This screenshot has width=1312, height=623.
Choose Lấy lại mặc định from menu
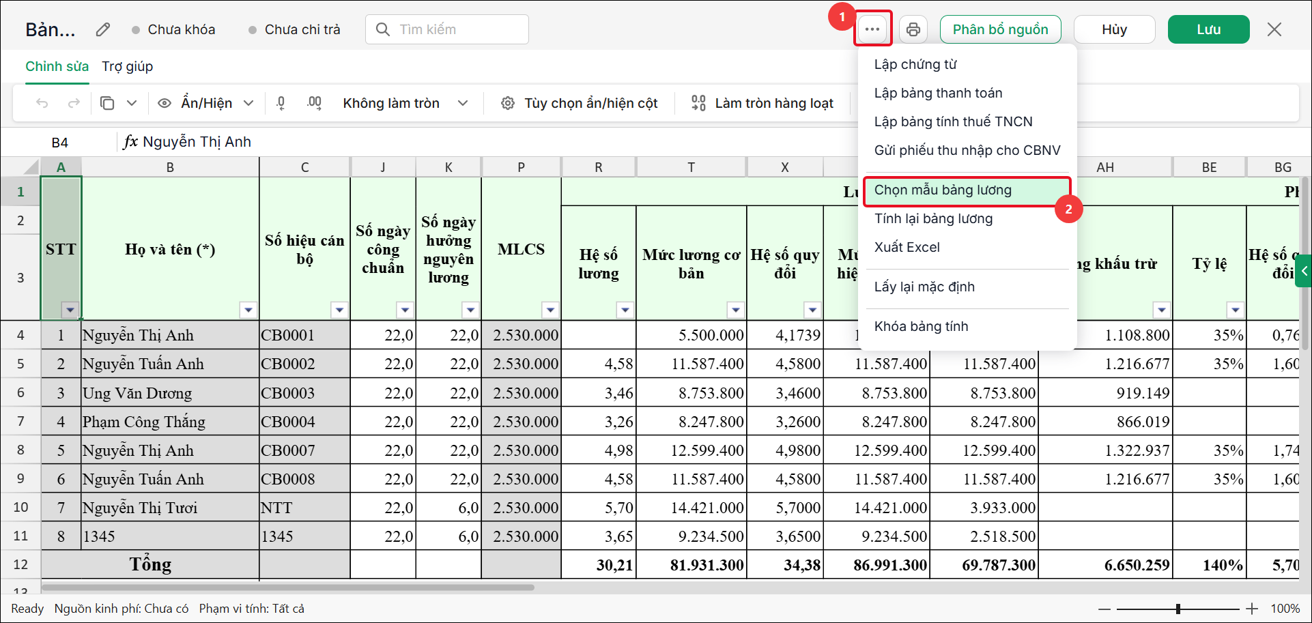click(967, 287)
